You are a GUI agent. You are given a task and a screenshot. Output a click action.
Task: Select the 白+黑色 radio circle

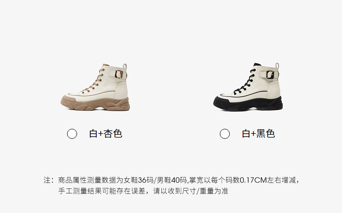(x=225, y=134)
